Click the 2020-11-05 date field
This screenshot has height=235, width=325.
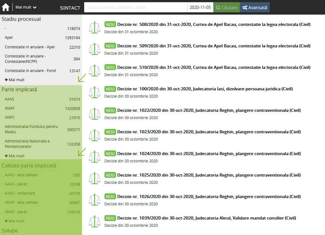(x=200, y=8)
